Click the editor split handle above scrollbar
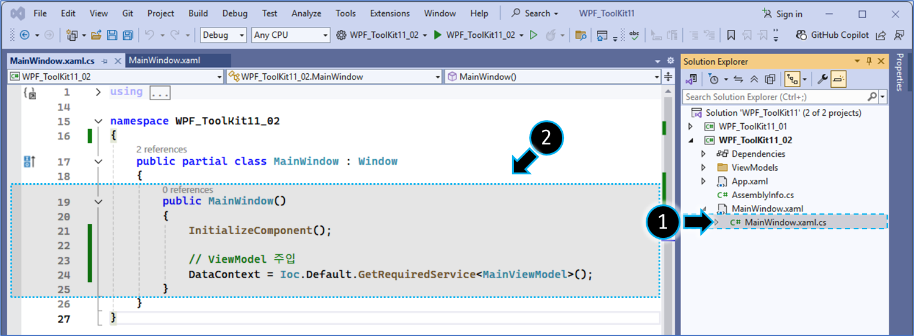The image size is (914, 336). (x=668, y=77)
